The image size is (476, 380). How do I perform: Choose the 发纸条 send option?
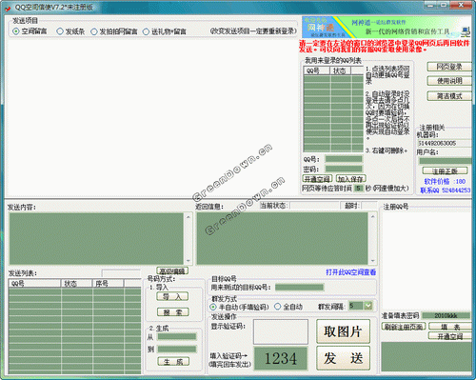pos(60,31)
